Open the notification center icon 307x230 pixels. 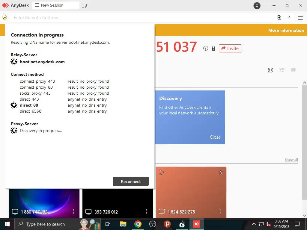[x=297, y=224]
